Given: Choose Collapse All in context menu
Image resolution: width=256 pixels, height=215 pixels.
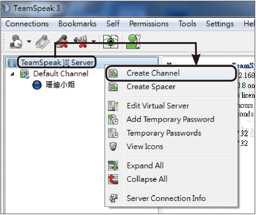Looking at the screenshot, I should 171,179.
